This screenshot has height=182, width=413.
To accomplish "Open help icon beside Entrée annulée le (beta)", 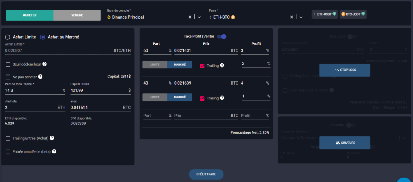I will click(54, 151).
